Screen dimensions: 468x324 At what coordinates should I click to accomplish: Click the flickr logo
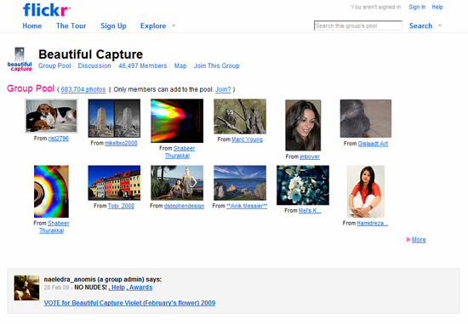click(x=47, y=10)
